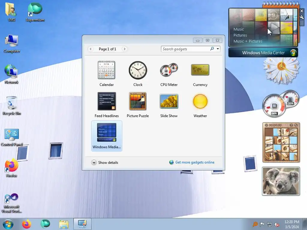
Task: Go to previous gadget page
Action: pyautogui.click(x=91, y=49)
